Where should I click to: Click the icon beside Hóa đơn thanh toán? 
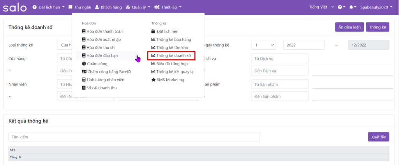click(x=84, y=31)
